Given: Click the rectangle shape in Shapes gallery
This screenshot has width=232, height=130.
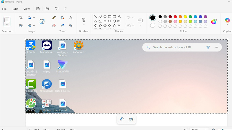Looking at the screenshot, I should pyautogui.click(x=110, y=17).
